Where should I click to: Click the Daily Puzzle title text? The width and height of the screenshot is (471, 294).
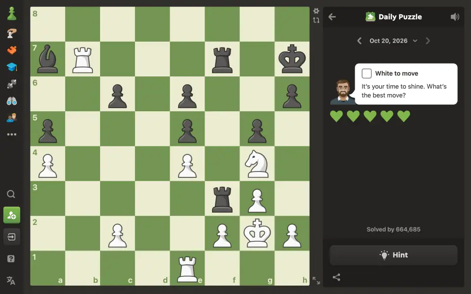[400, 17]
